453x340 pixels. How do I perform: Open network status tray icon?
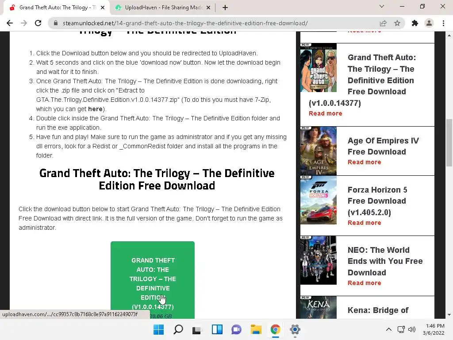click(x=401, y=329)
